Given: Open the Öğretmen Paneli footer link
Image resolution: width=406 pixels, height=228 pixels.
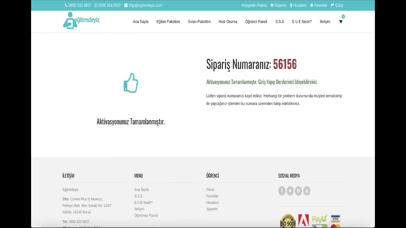Looking at the screenshot, I should pyautogui.click(x=146, y=216).
